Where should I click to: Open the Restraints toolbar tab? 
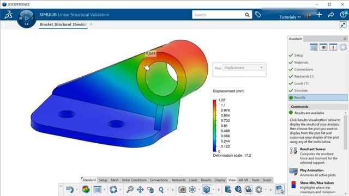pyautogui.click(x=178, y=180)
